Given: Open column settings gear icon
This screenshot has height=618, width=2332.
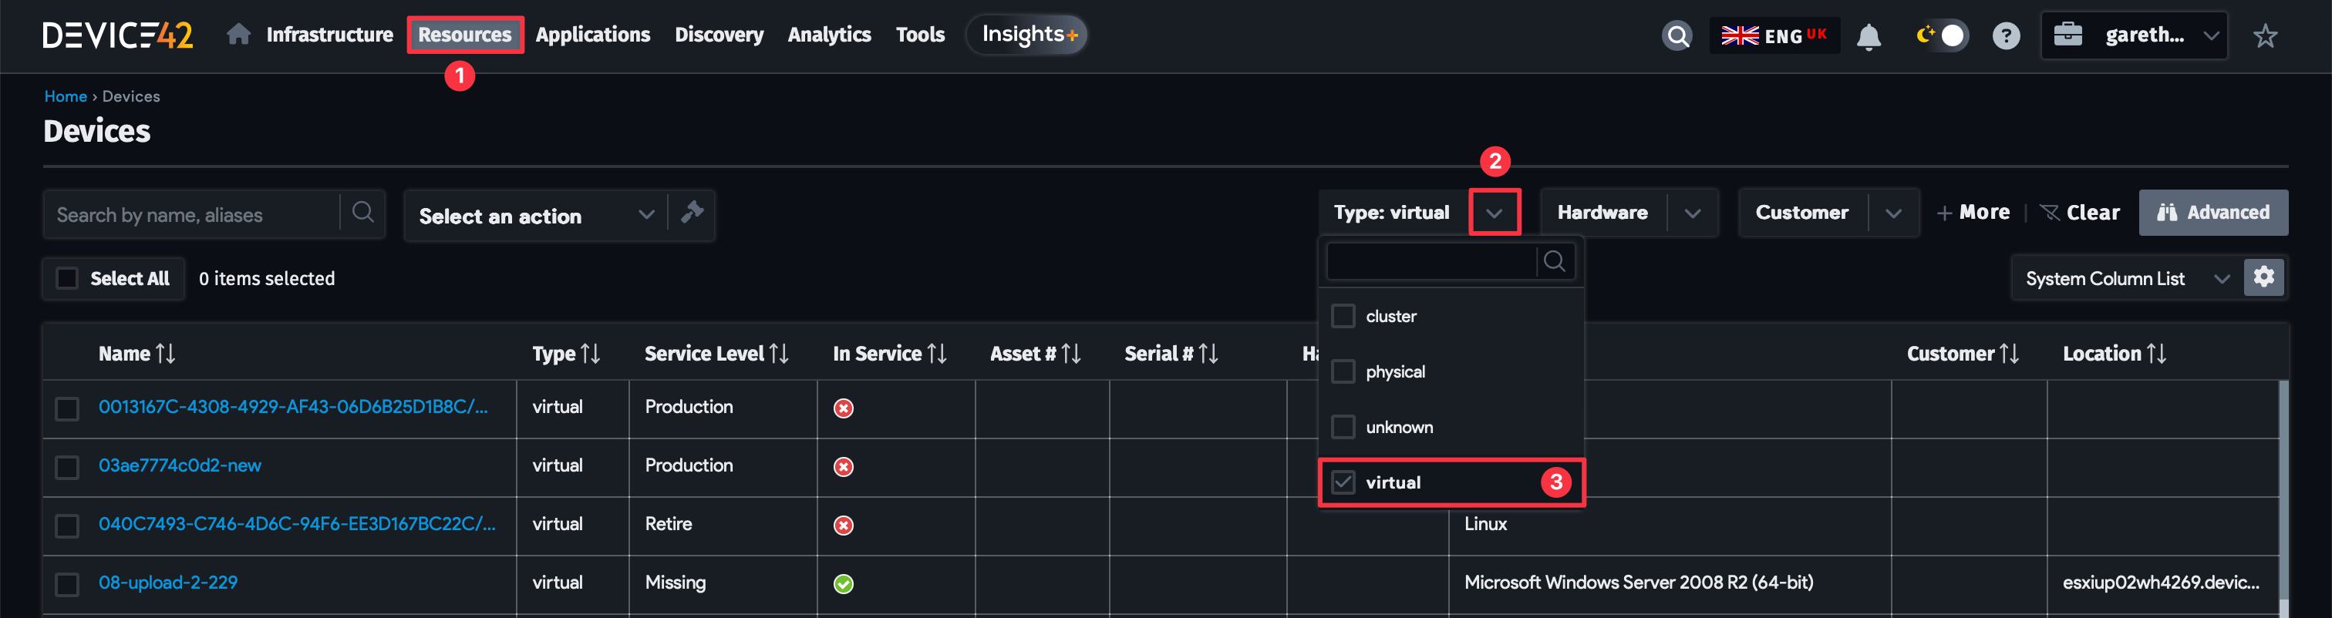Looking at the screenshot, I should click(2263, 277).
